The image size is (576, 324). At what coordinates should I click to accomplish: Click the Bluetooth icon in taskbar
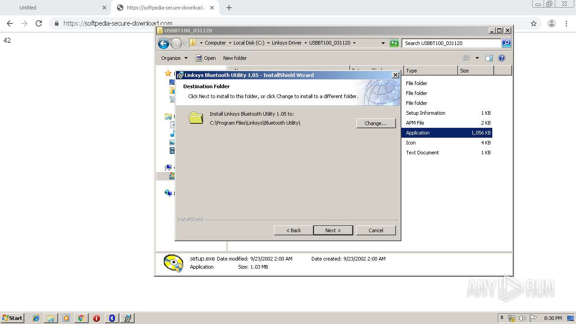(112, 318)
